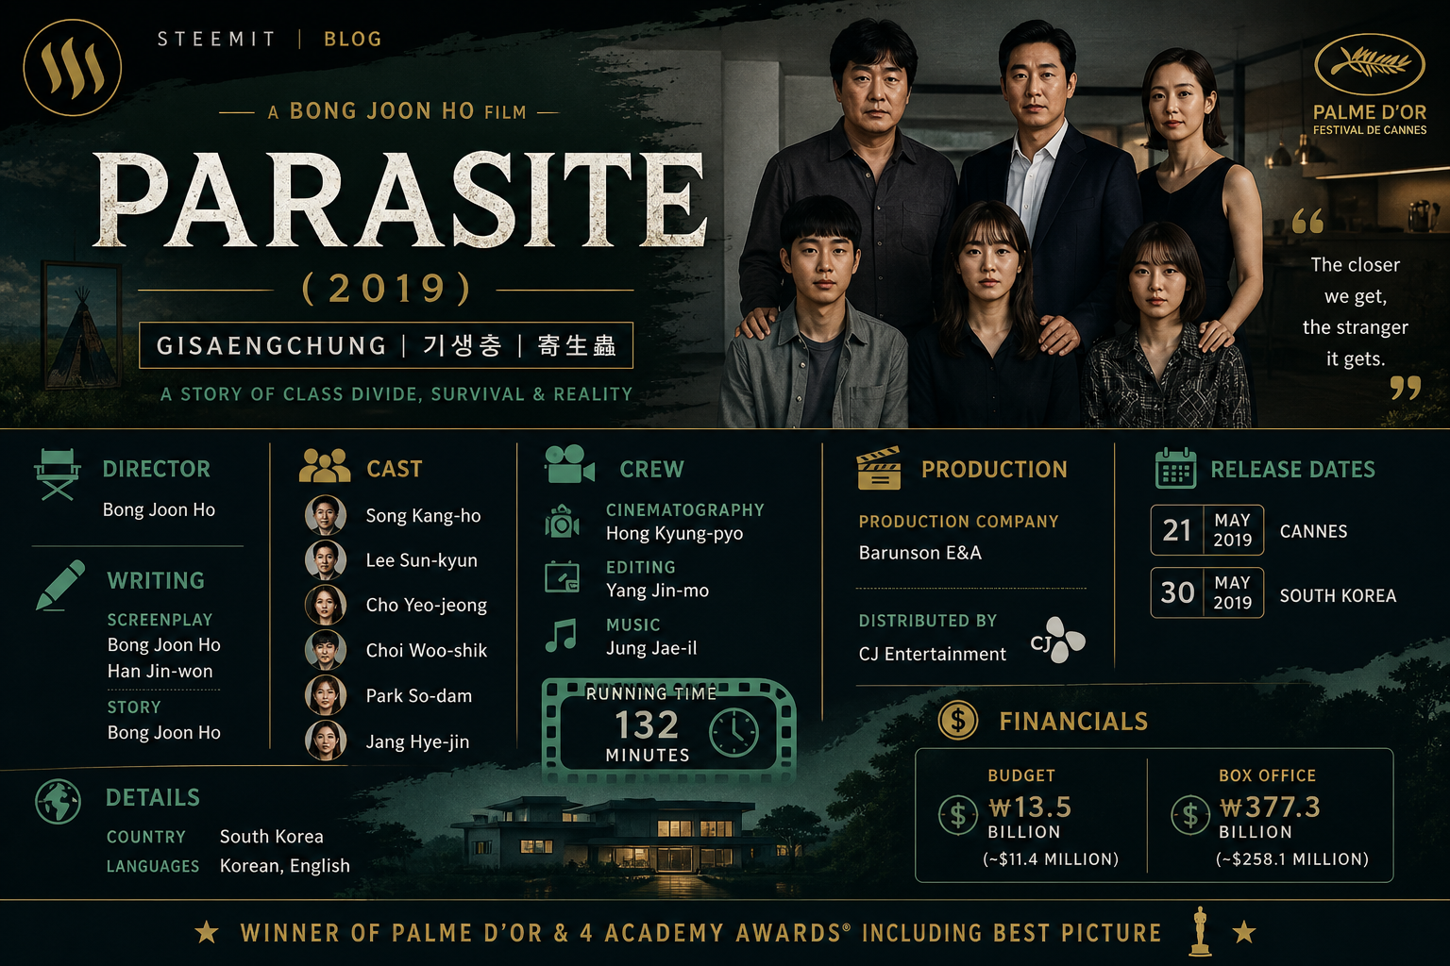Click the CJ Entertainment logo
Viewport: 1450px width, 966px height.
1057,641
